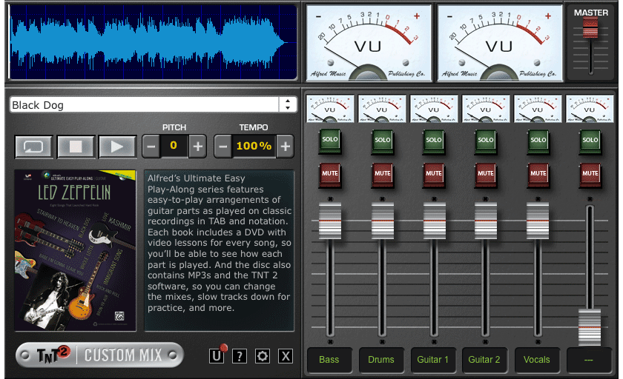Click inside the blue waveform display

(x=152, y=41)
